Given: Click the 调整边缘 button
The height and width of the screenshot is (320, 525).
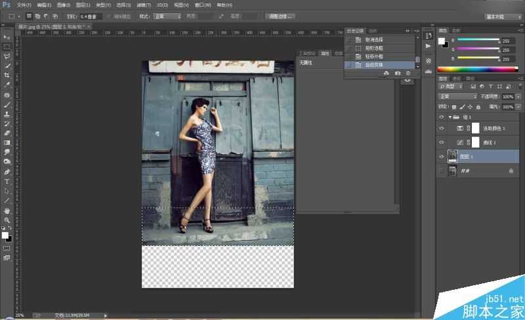Looking at the screenshot, I should click(x=281, y=16).
